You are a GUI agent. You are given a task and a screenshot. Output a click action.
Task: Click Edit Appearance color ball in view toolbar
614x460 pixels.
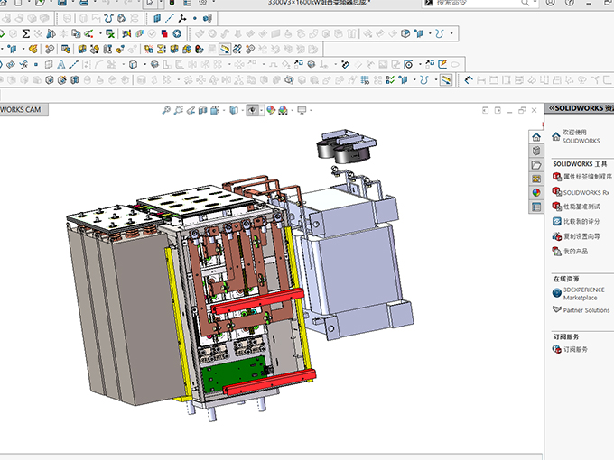tap(271, 111)
